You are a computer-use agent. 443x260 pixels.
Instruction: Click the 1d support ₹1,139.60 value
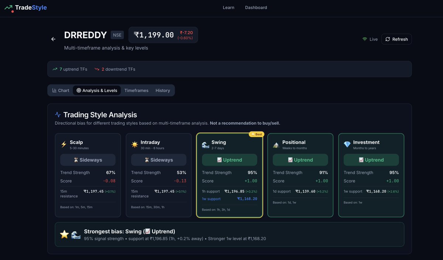305,191
